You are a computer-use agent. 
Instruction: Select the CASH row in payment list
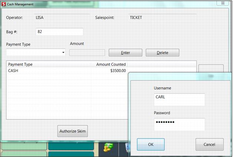pos(48,71)
